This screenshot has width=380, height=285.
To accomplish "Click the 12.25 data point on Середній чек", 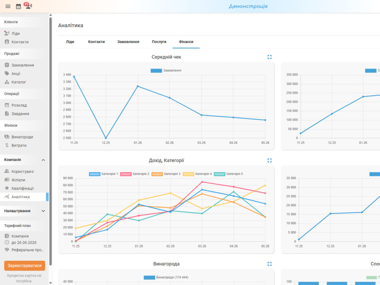I will pyautogui.click(x=106, y=138).
